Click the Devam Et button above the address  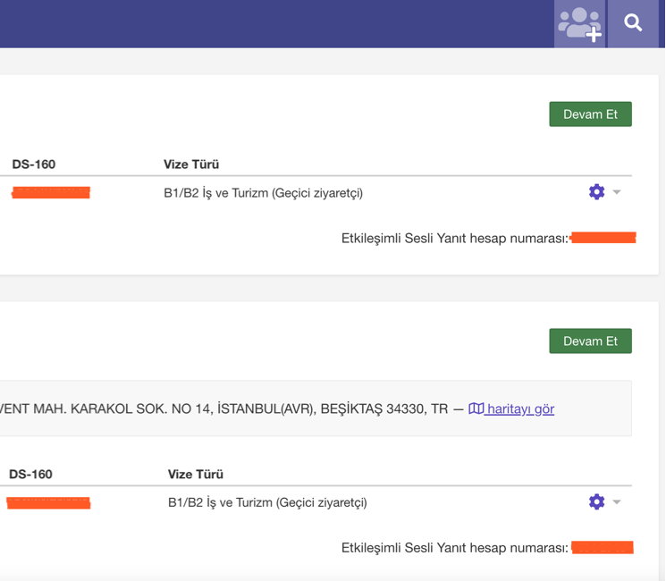[x=590, y=341]
